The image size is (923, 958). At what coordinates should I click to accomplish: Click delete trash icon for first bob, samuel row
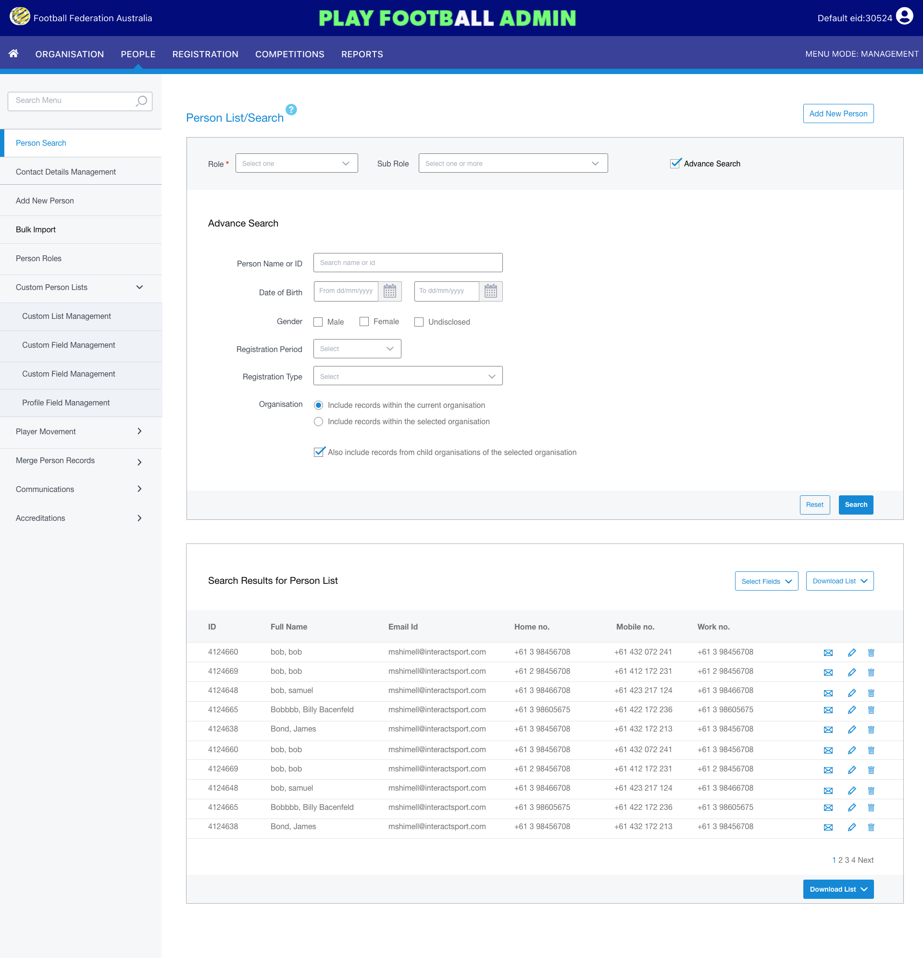871,693
